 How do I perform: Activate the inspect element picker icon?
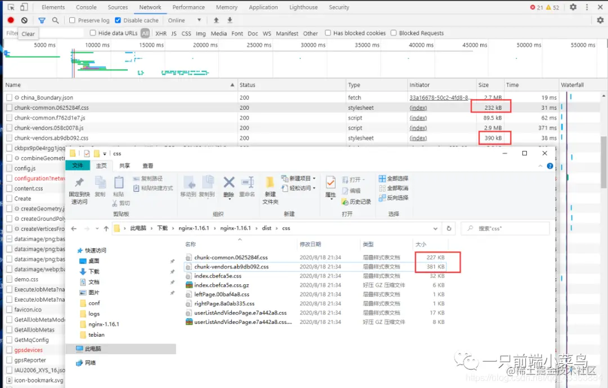coord(11,7)
